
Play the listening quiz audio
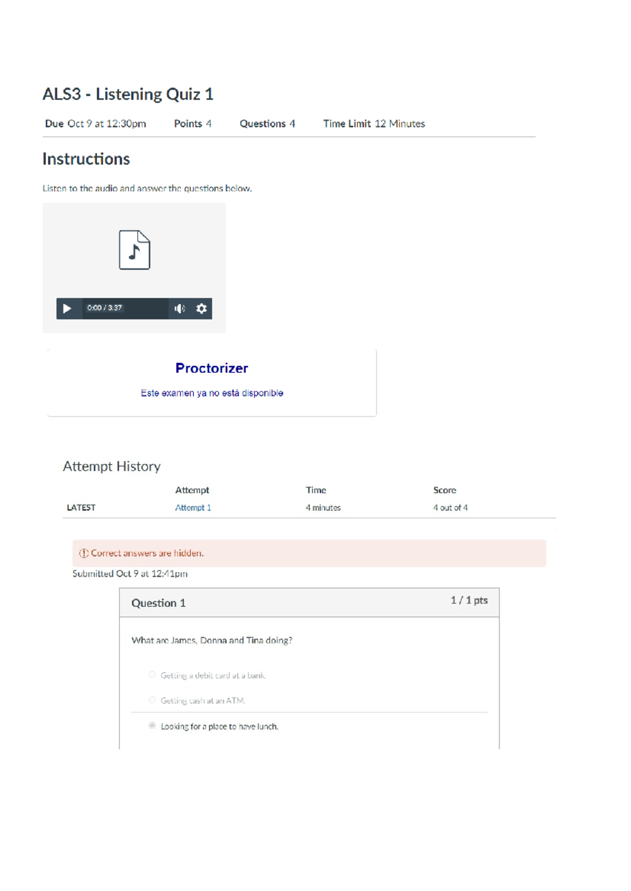[x=67, y=308]
